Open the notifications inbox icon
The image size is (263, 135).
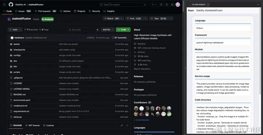click(172, 4)
